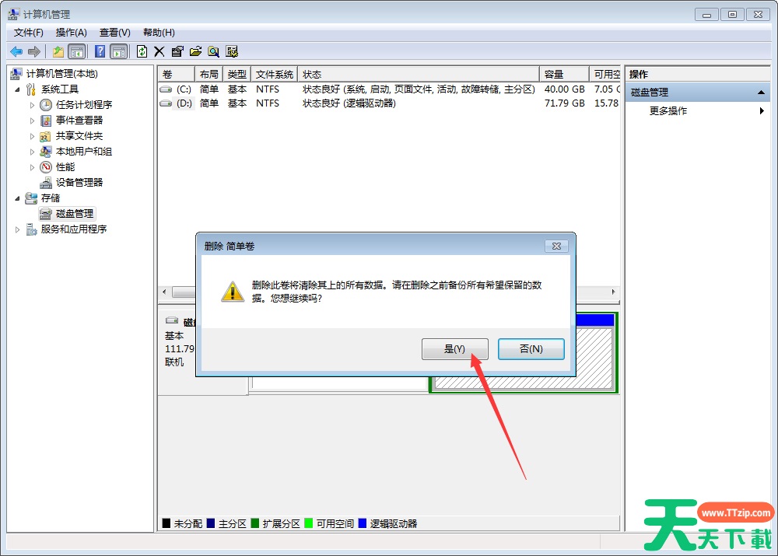Collapse the 磁盘管理 actions section arrow

761,93
